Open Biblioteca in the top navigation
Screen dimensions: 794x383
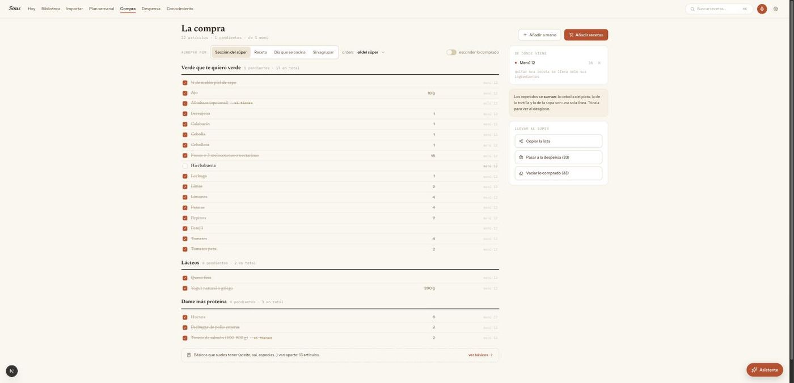pos(50,8)
